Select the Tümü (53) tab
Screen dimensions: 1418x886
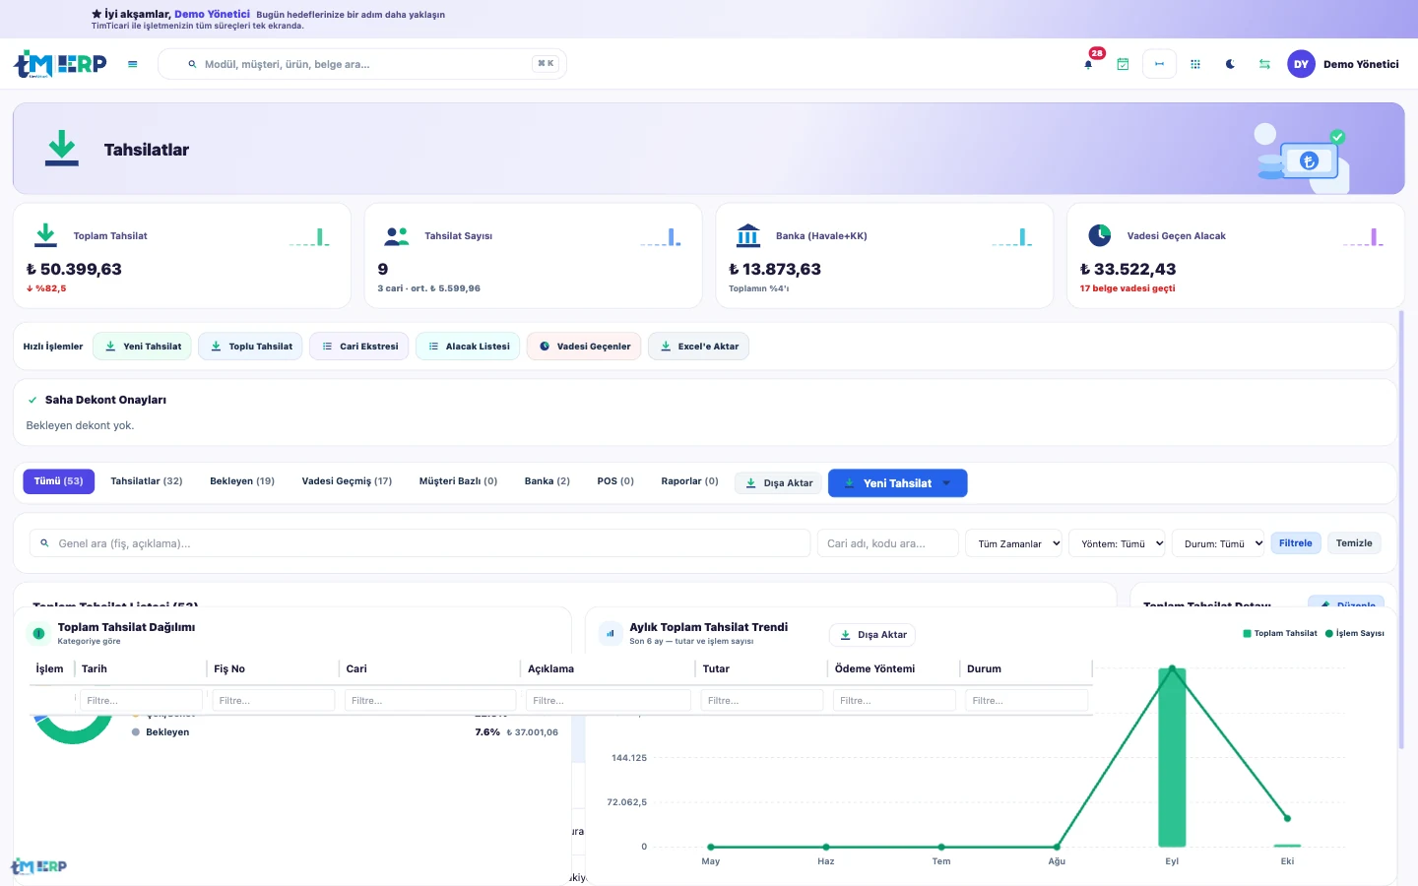tap(59, 481)
